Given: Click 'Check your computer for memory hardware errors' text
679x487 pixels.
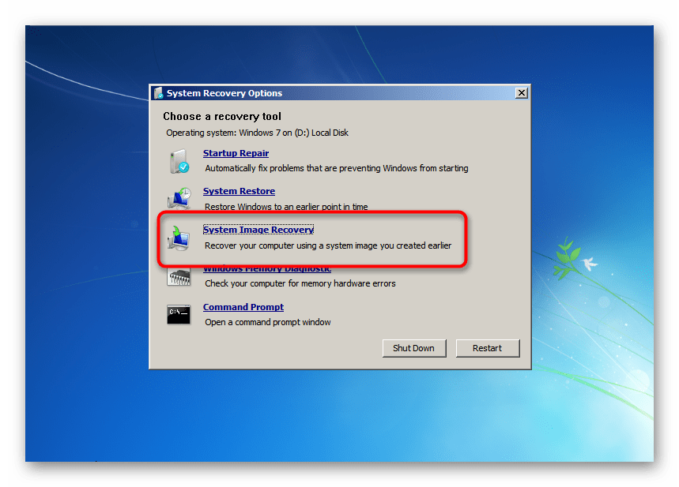Looking at the screenshot, I should (300, 283).
